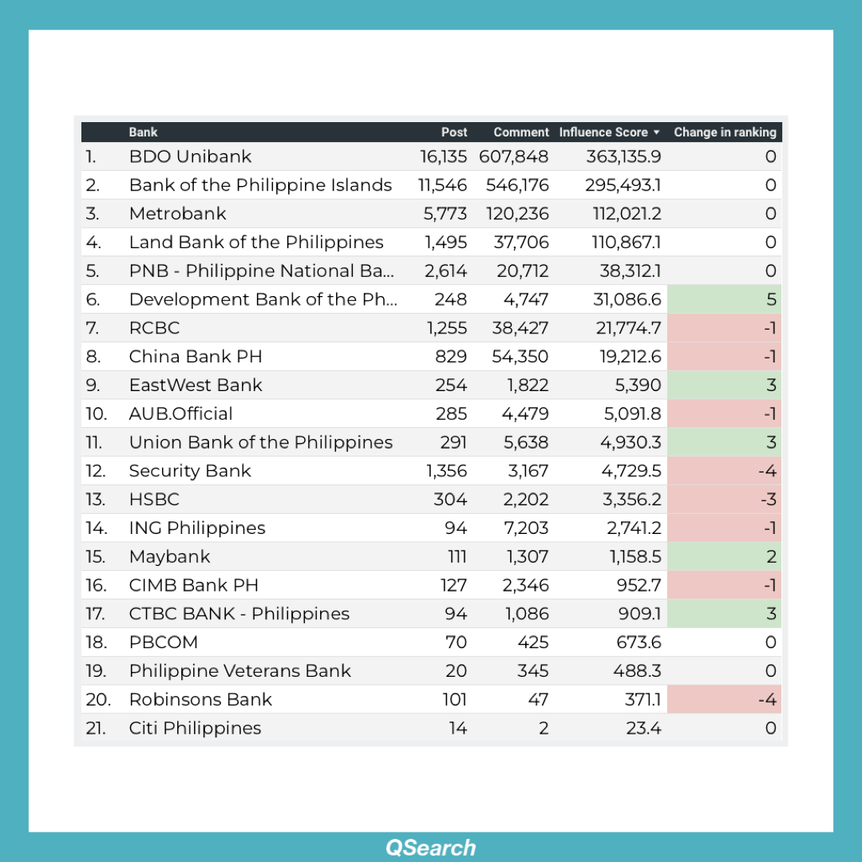Select Robinsons Bank name
The height and width of the screenshot is (862, 862).
click(x=200, y=700)
